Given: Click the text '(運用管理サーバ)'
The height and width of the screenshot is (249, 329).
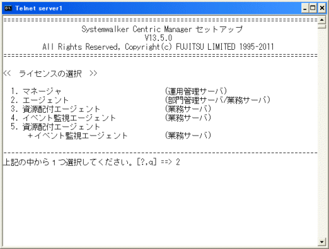Looking at the screenshot, I should point(196,91).
